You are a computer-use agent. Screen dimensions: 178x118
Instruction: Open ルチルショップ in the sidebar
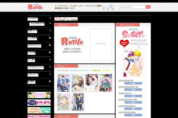[x=33, y=75]
